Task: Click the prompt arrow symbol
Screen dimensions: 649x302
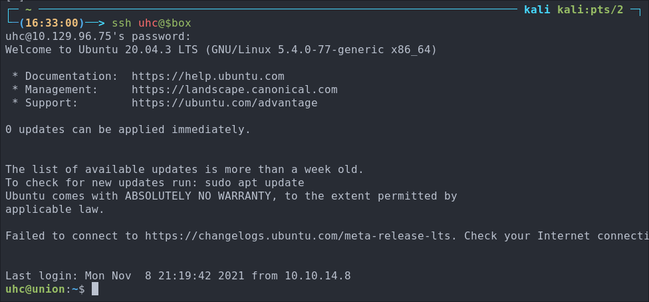Action: coord(96,23)
